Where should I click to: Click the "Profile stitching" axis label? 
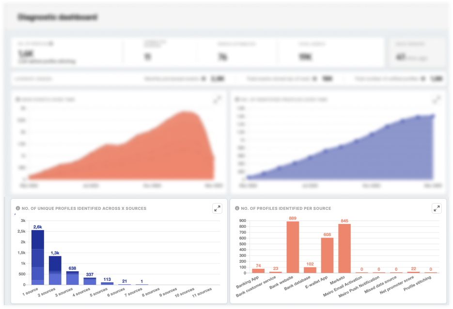point(417,283)
